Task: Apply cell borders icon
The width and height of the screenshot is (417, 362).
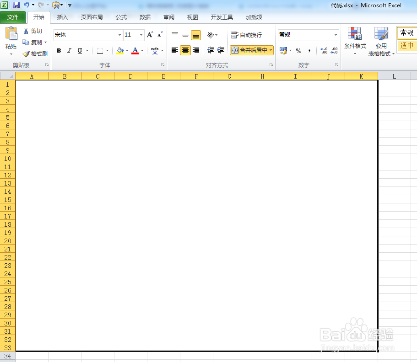Action: coord(100,50)
